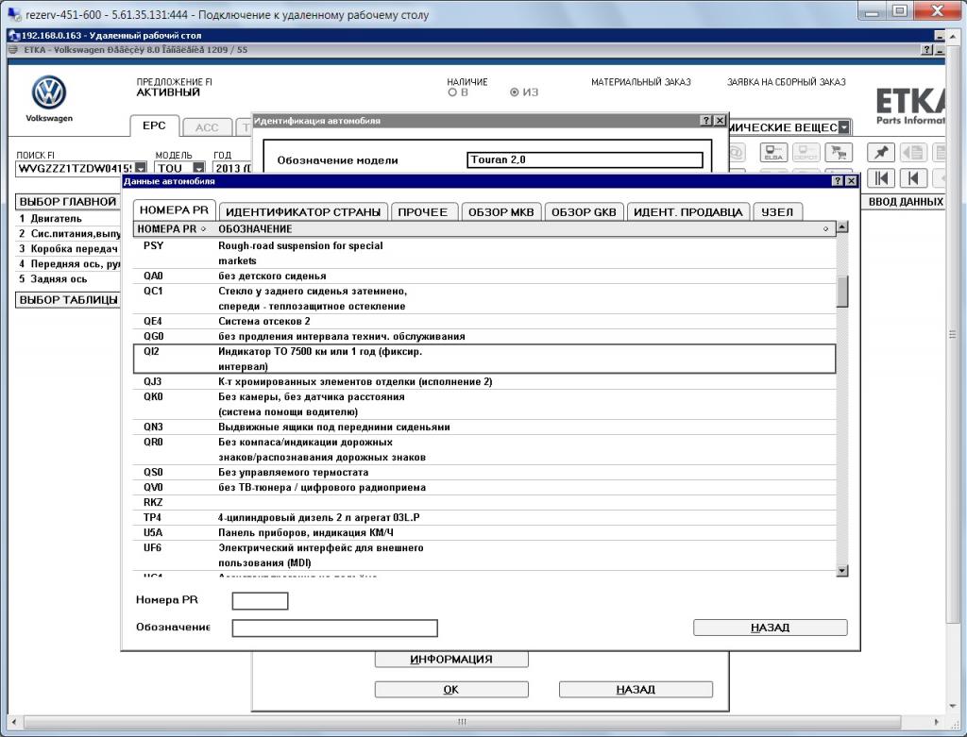Open the УЗЕЛ tab
Viewport: 967px width, 737px height.
(777, 212)
